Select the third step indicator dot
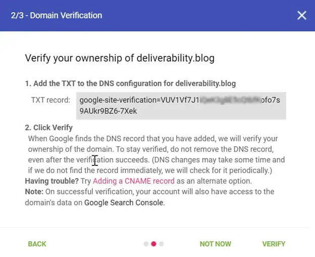The height and width of the screenshot is (257, 315). [162, 244]
